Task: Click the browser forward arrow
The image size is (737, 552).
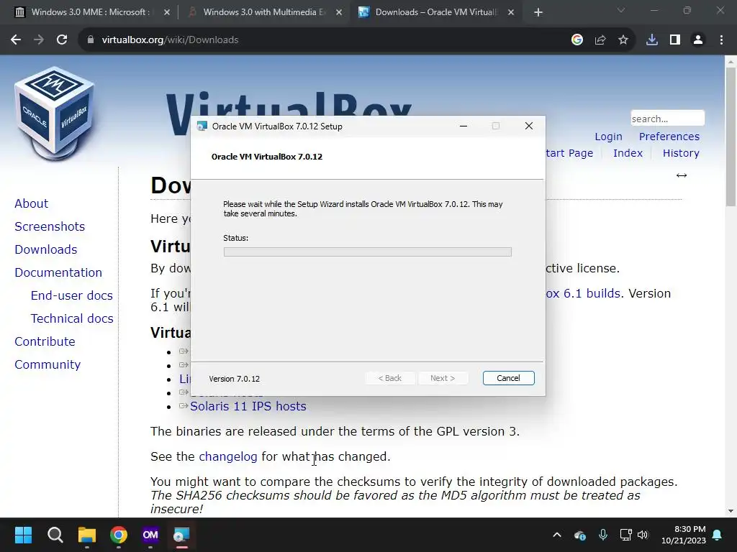Action: (39, 40)
